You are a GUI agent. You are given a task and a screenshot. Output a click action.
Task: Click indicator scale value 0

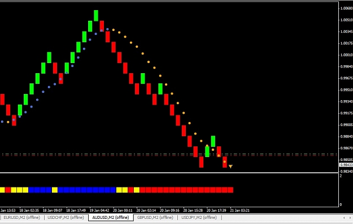pyautogui.click(x=341, y=204)
